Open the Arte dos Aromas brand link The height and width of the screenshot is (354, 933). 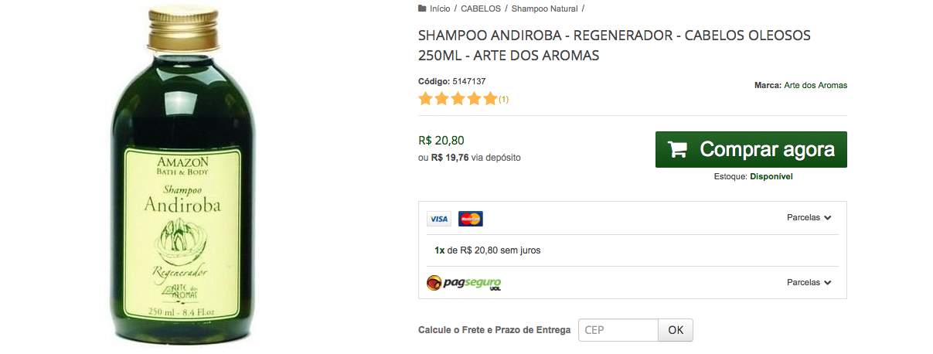point(815,85)
